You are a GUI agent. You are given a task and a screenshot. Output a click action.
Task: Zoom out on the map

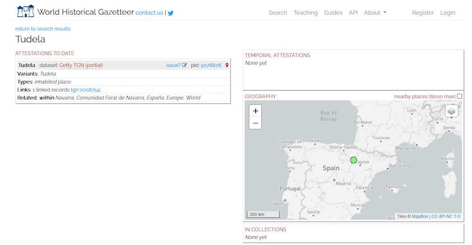tap(255, 123)
